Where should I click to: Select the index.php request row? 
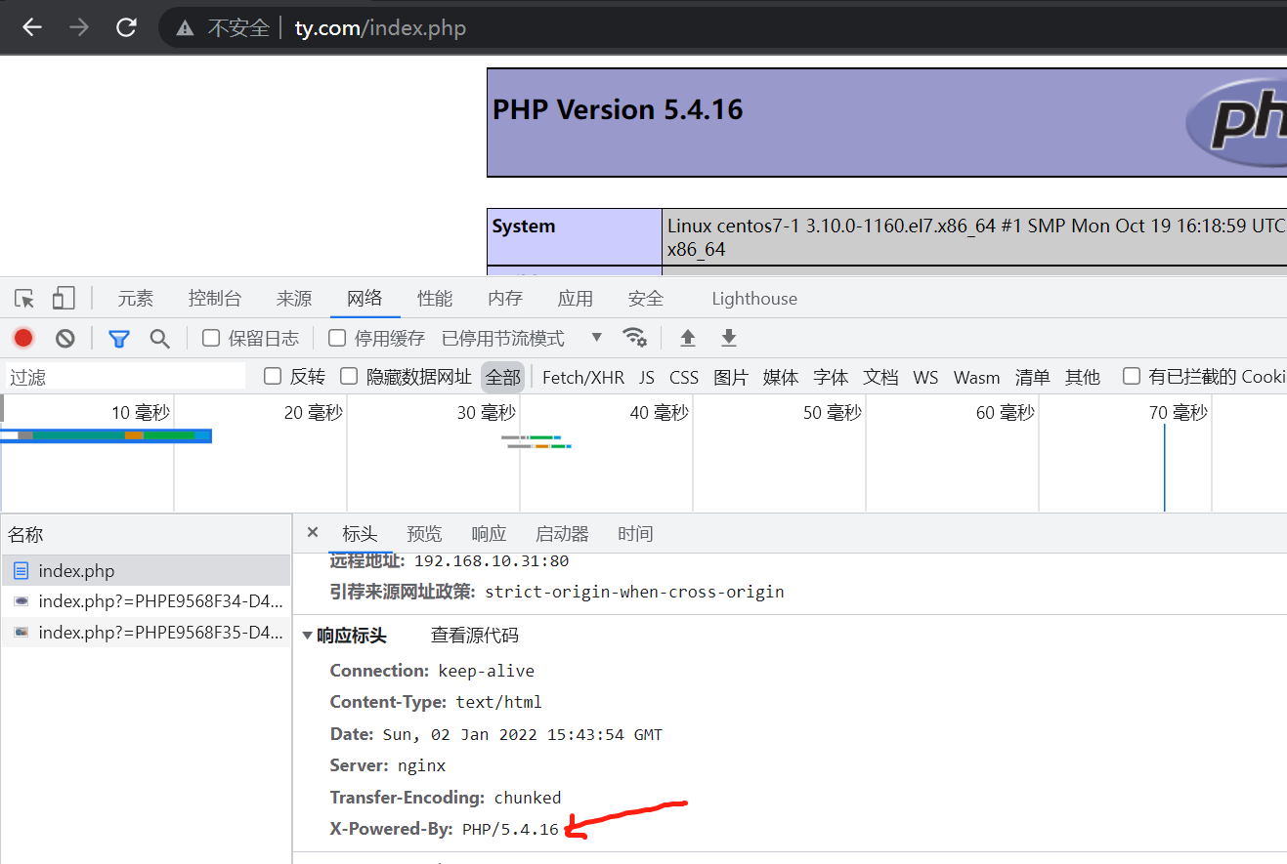(x=146, y=571)
